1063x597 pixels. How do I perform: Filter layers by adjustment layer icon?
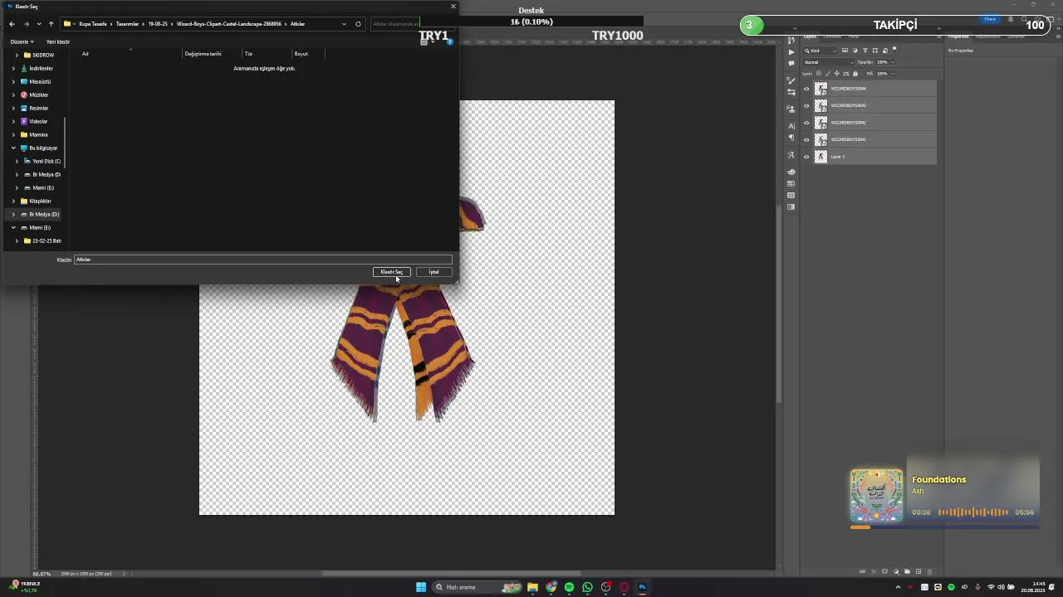(855, 51)
